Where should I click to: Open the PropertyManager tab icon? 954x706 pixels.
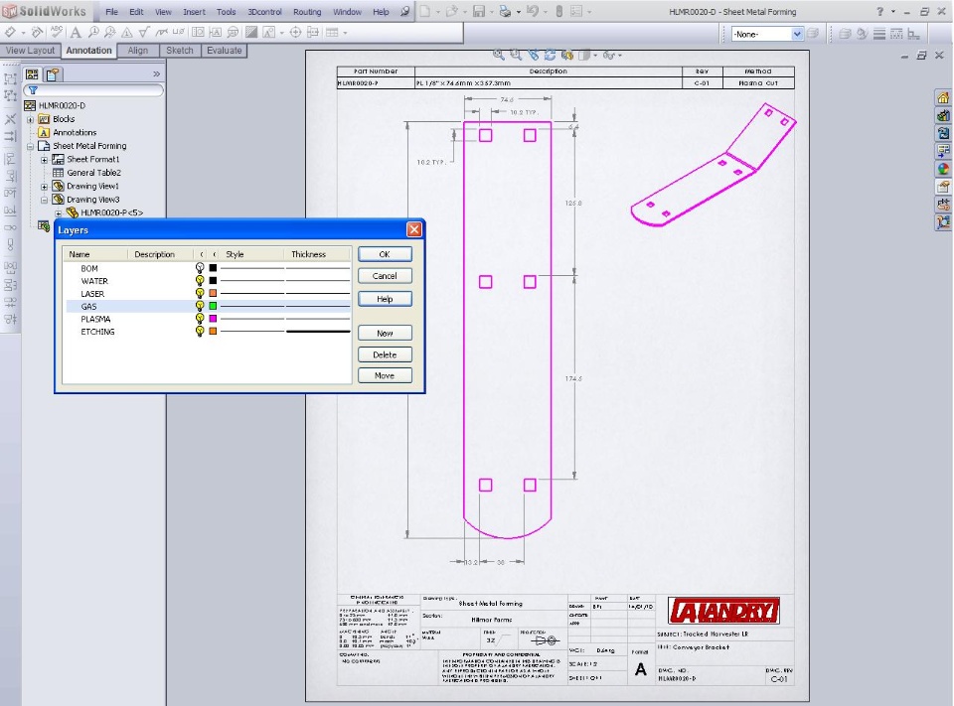click(x=53, y=74)
